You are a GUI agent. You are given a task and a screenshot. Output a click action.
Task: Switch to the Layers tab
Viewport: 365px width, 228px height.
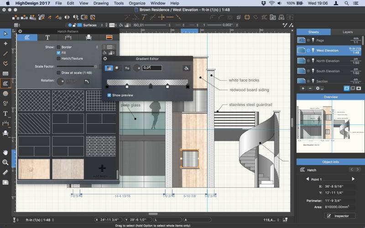tap(348, 32)
